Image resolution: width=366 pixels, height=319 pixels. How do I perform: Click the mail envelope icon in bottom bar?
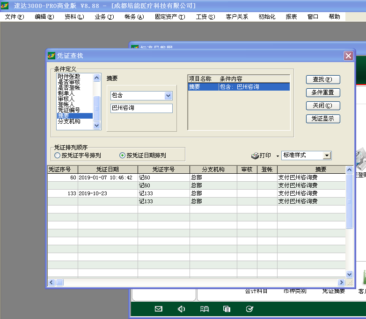[x=159, y=309]
